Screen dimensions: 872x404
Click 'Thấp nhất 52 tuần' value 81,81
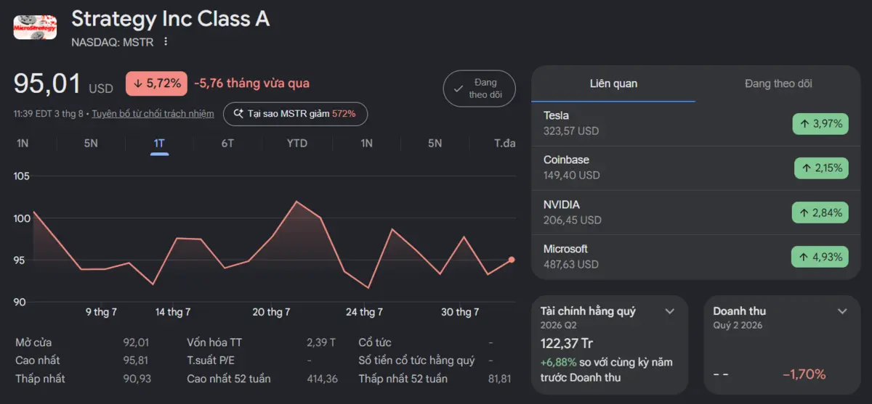pyautogui.click(x=499, y=379)
